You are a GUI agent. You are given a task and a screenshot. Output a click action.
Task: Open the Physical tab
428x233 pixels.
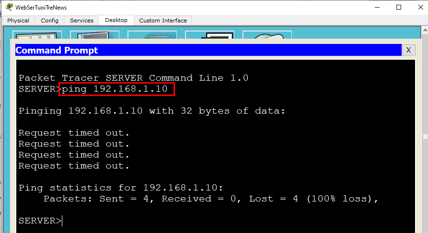tap(18, 21)
